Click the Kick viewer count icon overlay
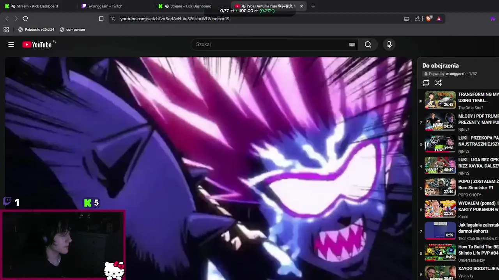This screenshot has height=280, width=499. [88, 203]
